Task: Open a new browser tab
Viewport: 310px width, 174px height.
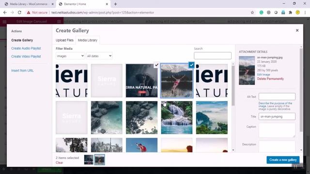Action: click(x=115, y=4)
